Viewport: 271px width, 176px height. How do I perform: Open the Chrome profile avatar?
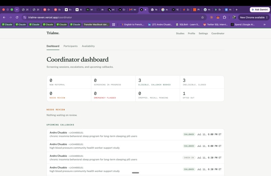[234, 17]
